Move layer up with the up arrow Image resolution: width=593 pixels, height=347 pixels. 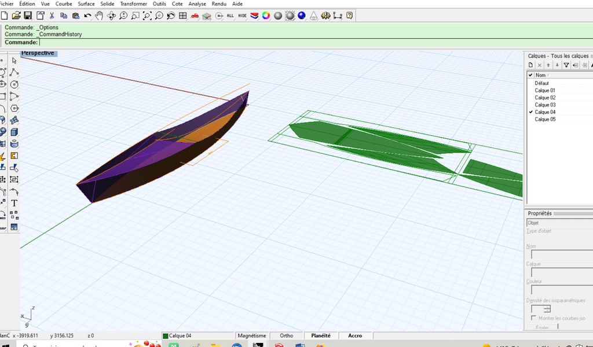click(x=548, y=65)
